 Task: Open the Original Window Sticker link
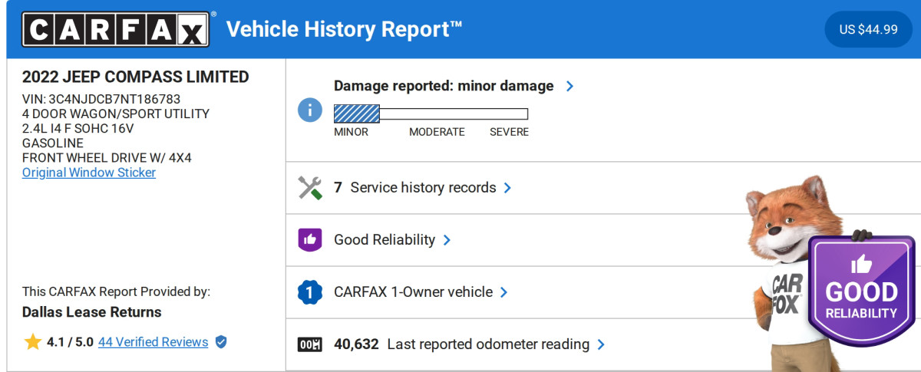coord(89,173)
